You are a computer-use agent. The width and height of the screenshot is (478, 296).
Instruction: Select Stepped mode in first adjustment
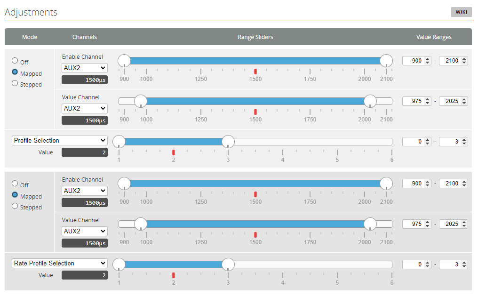(x=15, y=83)
